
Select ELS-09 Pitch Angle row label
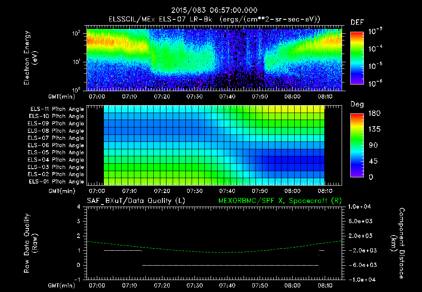coord(56,124)
